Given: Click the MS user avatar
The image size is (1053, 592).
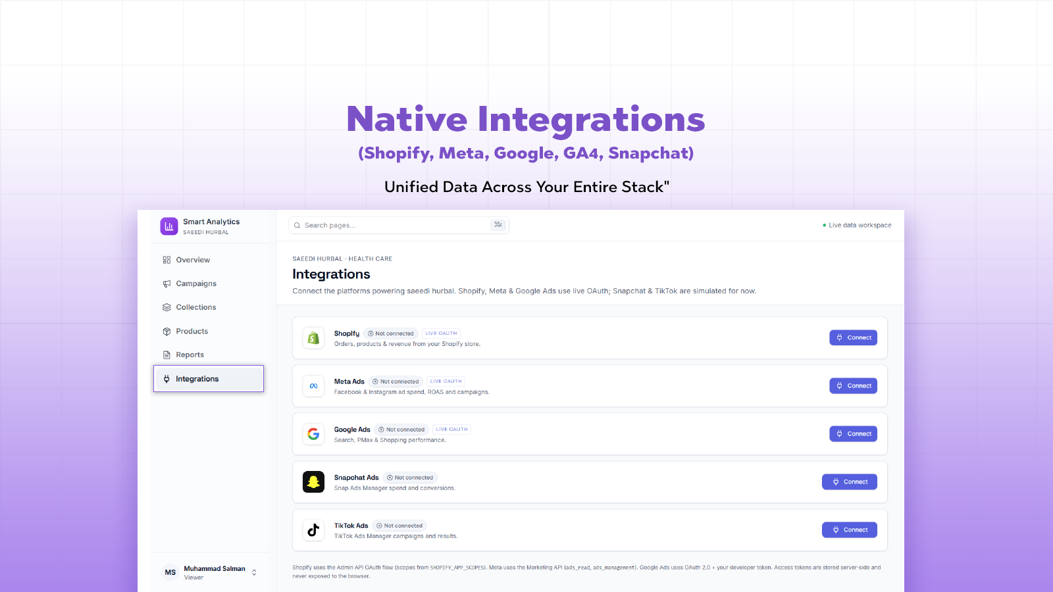Looking at the screenshot, I should [x=170, y=572].
